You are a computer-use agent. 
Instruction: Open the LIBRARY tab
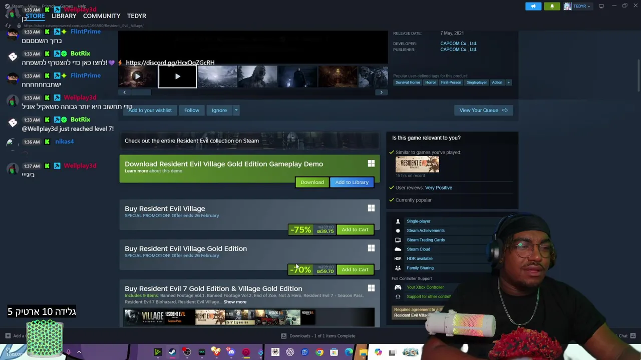pos(64,16)
